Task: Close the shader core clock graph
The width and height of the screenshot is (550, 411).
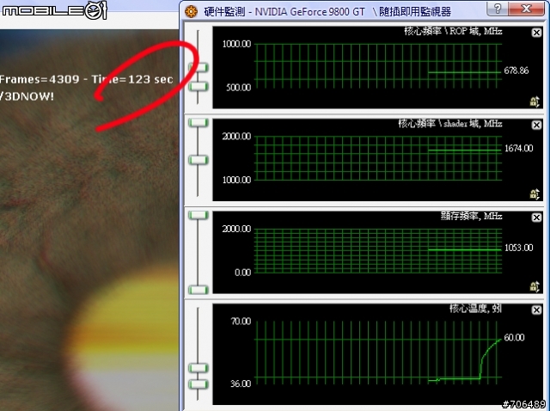Action: pos(536,125)
